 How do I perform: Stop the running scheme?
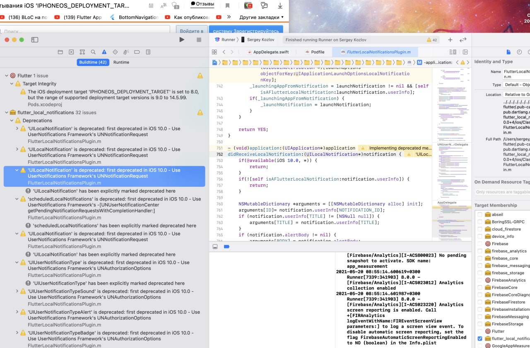pos(199,40)
